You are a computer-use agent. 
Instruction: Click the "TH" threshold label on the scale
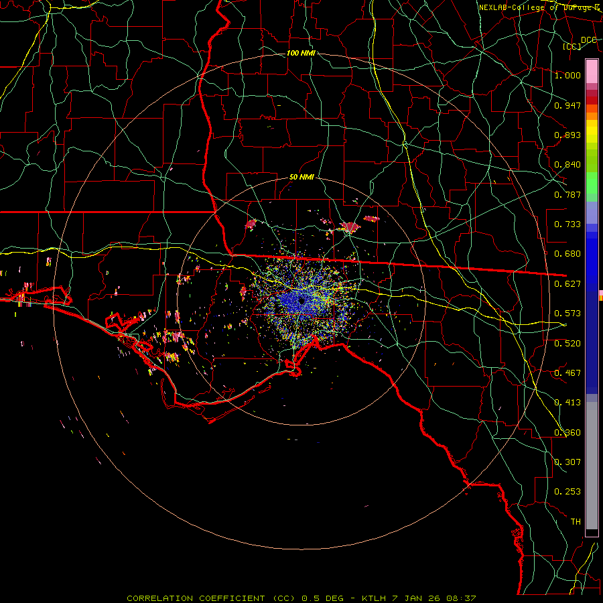coord(576,522)
